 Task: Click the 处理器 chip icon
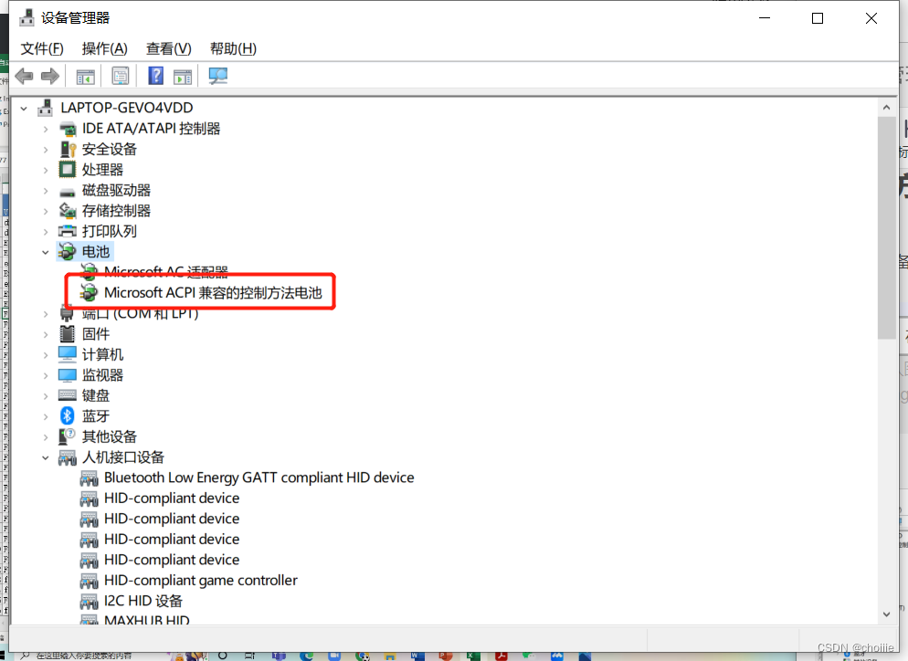pos(68,170)
